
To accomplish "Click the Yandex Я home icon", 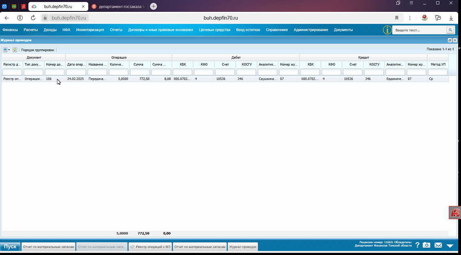I will point(20,18).
